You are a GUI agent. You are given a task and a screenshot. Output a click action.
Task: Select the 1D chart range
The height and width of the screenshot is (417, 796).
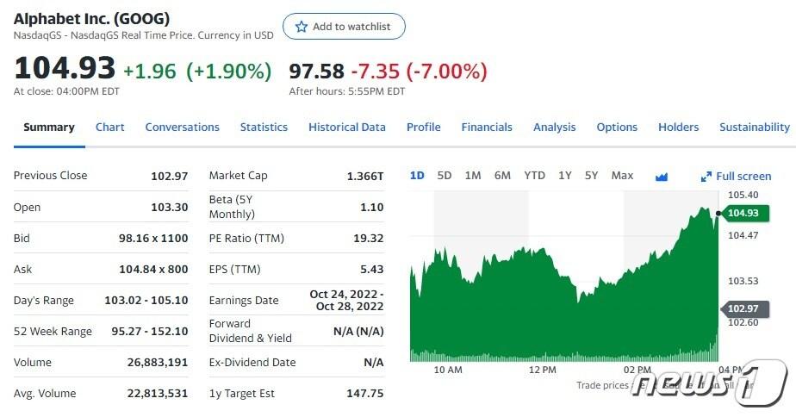(417, 176)
